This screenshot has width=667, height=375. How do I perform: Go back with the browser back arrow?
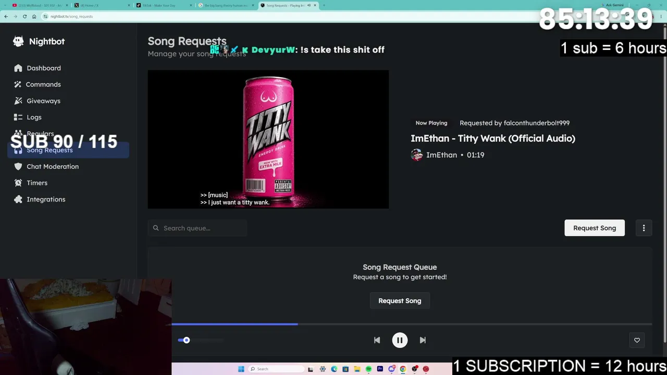pyautogui.click(x=6, y=17)
